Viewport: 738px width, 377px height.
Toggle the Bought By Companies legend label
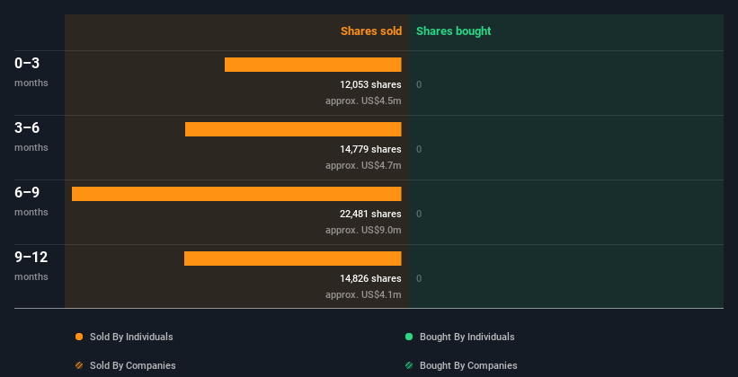tap(468, 365)
